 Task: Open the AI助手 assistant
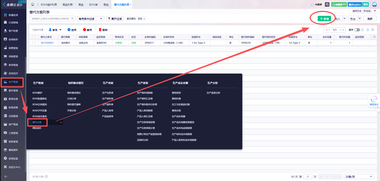[316, 4]
